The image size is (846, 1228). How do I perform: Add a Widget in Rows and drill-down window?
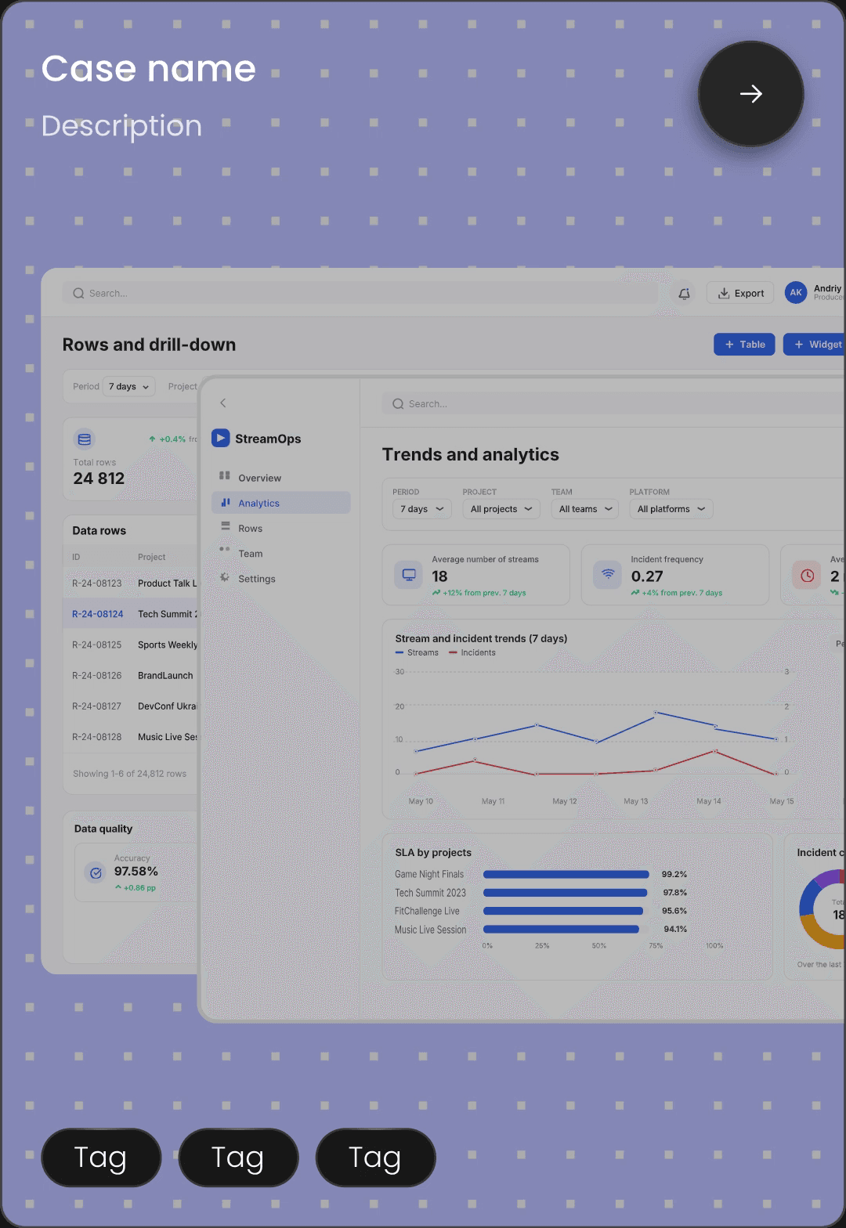point(815,345)
